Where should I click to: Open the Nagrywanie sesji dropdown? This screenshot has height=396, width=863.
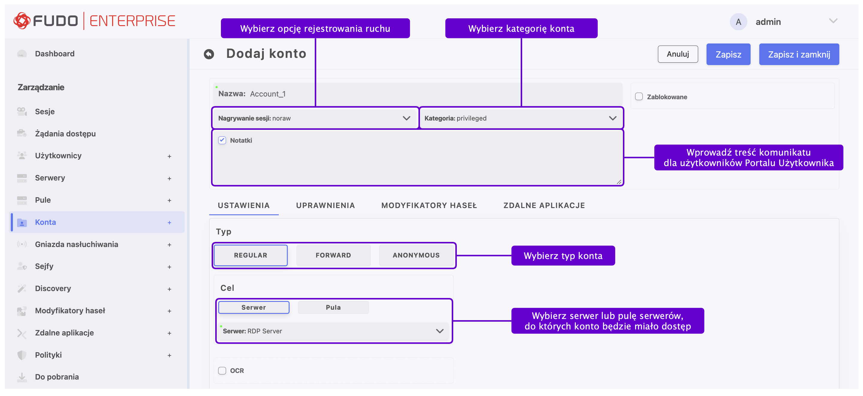(x=314, y=118)
